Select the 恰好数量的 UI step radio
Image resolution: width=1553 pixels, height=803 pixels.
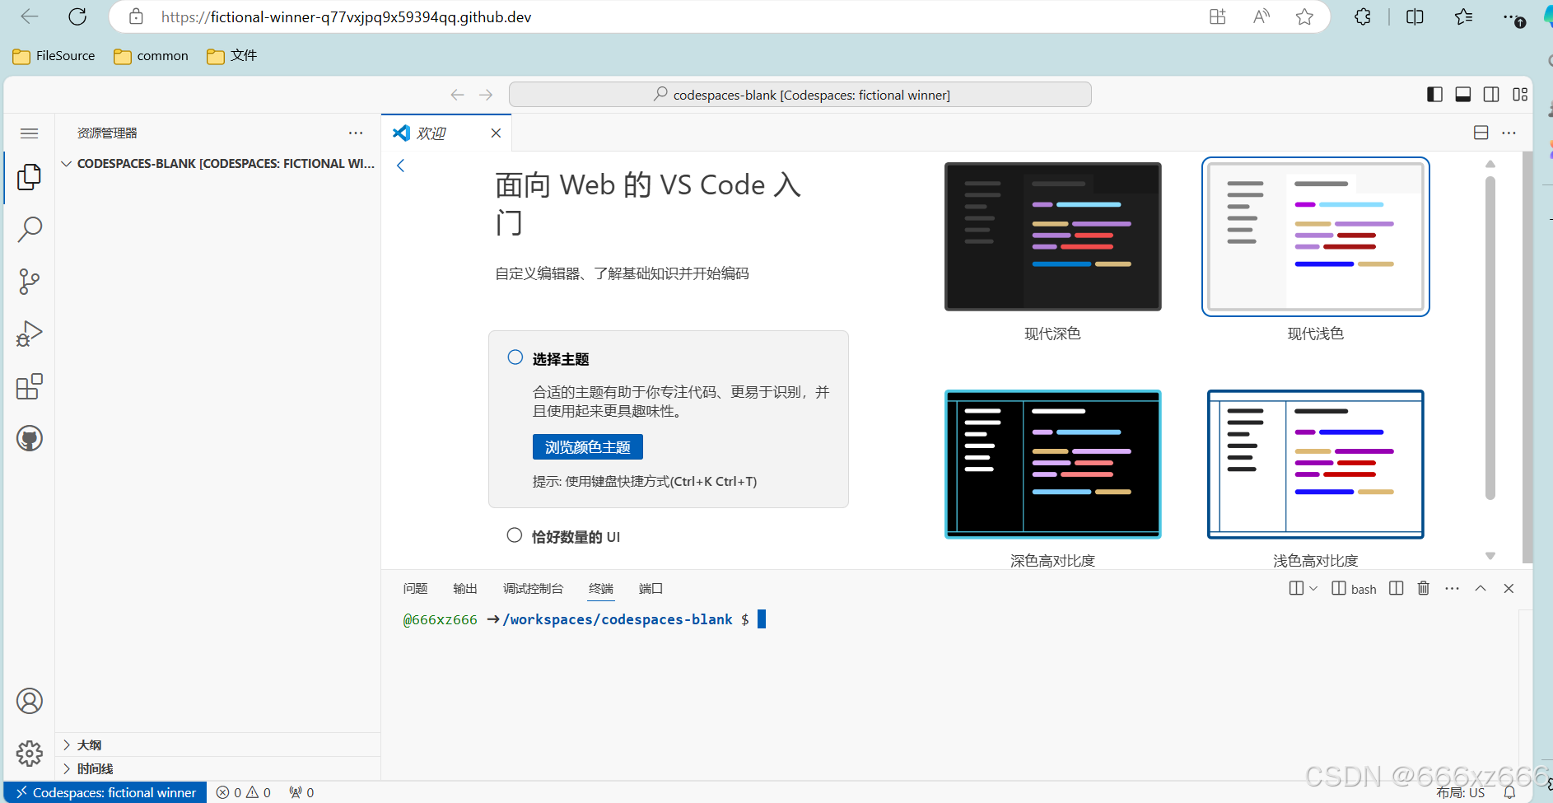(x=515, y=535)
